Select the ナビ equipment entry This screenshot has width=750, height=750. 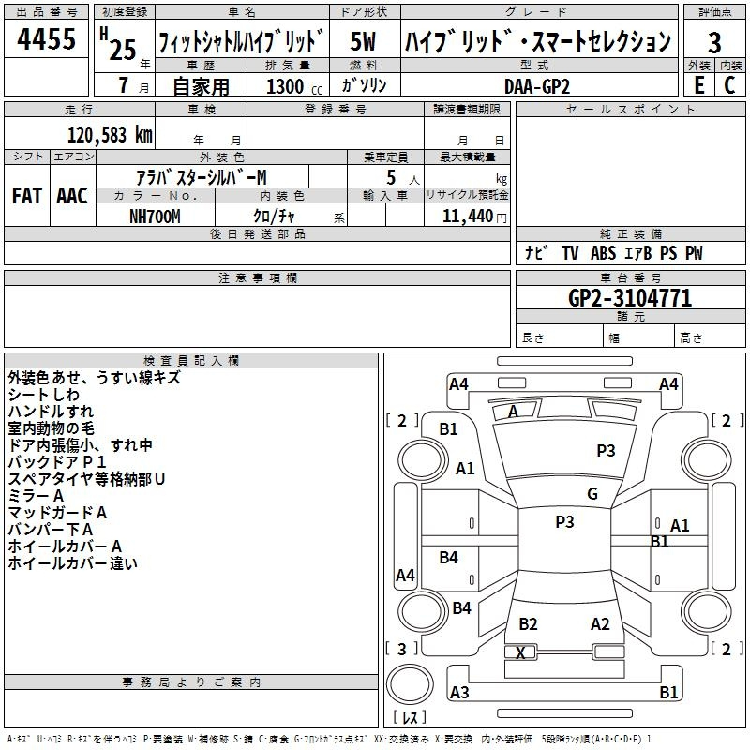[536, 252]
